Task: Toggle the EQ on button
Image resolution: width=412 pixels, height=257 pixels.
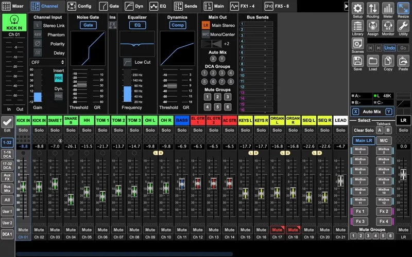Action: pyautogui.click(x=138, y=25)
